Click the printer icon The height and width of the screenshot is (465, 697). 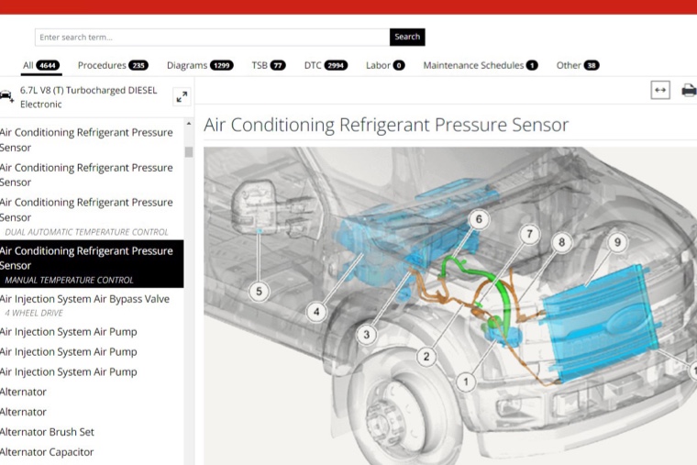tap(689, 90)
